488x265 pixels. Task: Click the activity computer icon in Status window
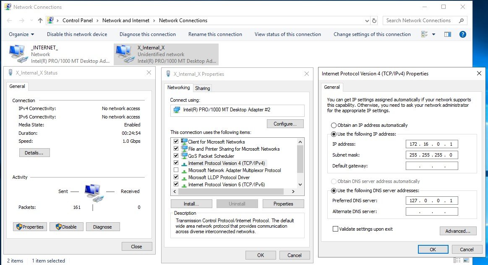pos(94,193)
